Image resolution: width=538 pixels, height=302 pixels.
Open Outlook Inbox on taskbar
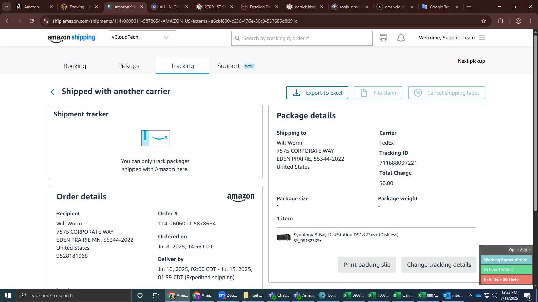(x=453, y=295)
